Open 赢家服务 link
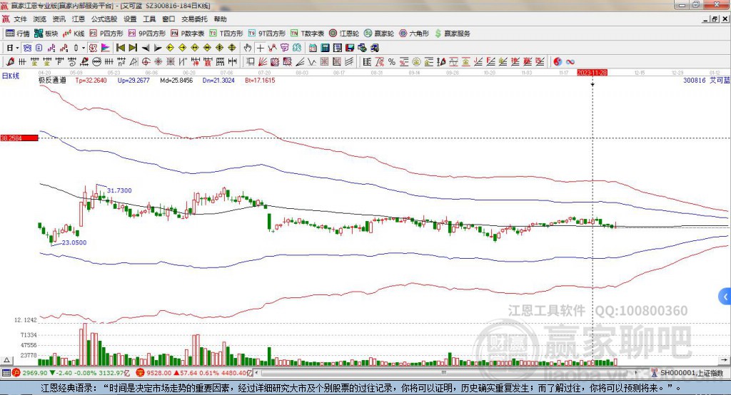Image resolution: width=731 pixels, height=395 pixels. click(x=452, y=34)
